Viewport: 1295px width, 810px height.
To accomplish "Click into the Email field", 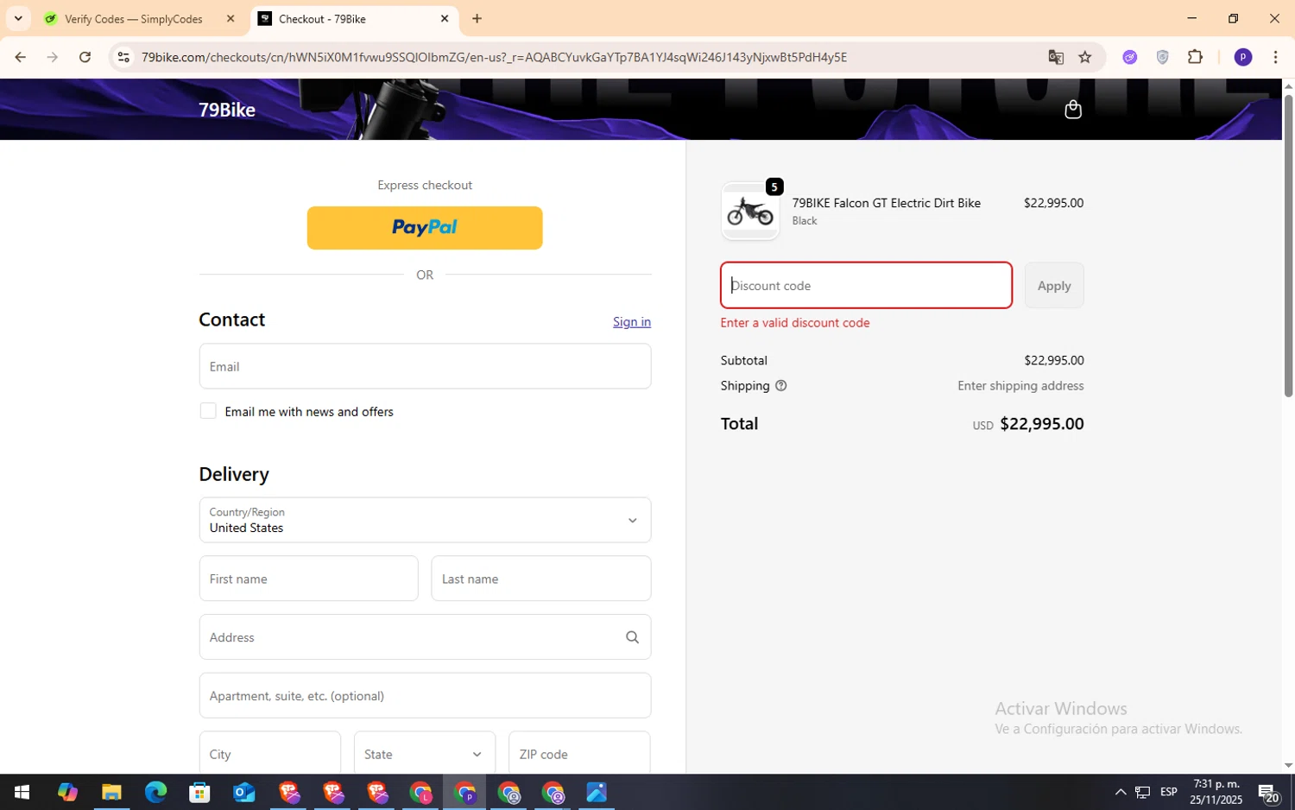I will [425, 366].
